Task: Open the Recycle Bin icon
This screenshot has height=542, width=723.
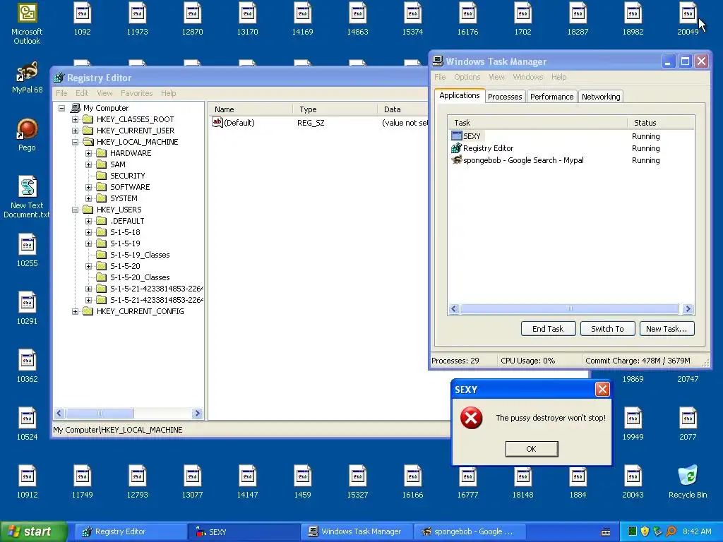Action: (688, 482)
